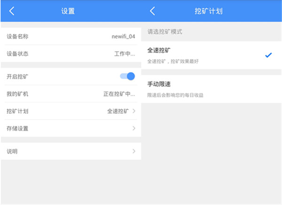This screenshot has width=282, height=205.
Task: Click the blue checkmark beside 全速挖矿
Action: (x=268, y=55)
